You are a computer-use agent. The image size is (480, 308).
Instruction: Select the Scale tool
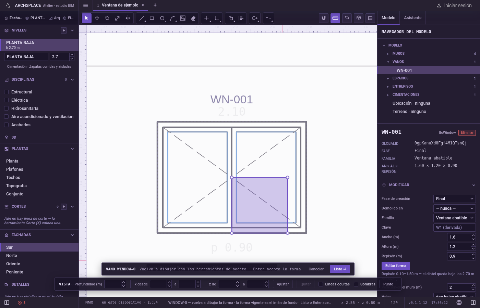tap(118, 18)
